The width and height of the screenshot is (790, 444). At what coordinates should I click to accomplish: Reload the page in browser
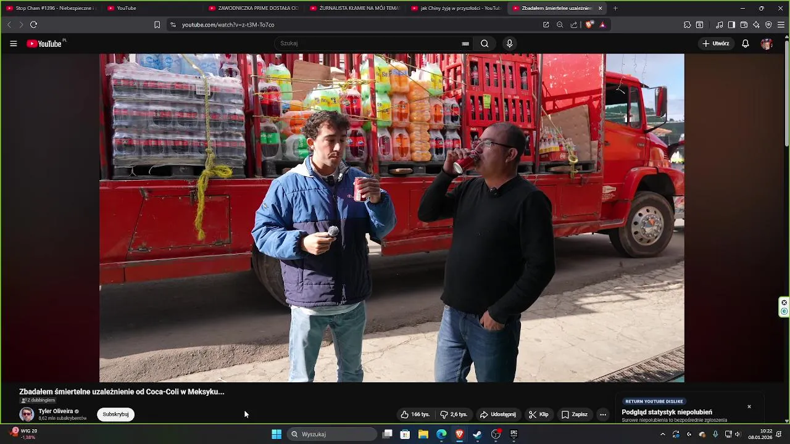[x=33, y=25]
